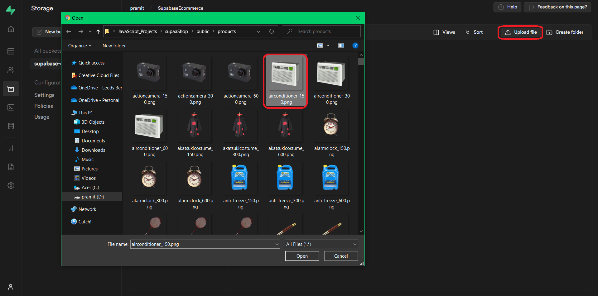Open the Organize dropdown menu
The height and width of the screenshot is (296, 598).
(x=80, y=46)
